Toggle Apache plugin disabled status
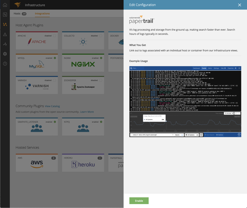Viewport: 247px width, 208px height. 54,36
